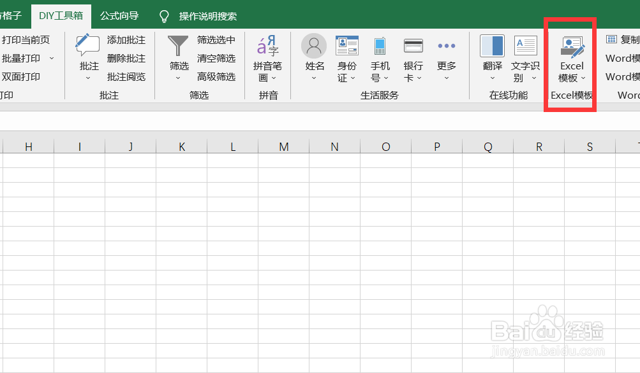Expand the 批注 dropdown chevron

coord(88,78)
